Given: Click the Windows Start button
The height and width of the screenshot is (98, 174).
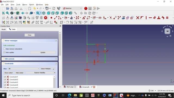Looking at the screenshot, I should (x=3, y=95).
